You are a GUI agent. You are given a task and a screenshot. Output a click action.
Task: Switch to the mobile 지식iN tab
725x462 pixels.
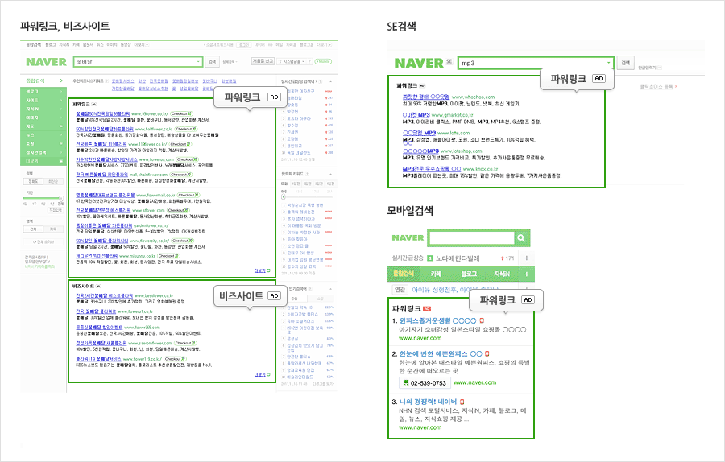(502, 274)
